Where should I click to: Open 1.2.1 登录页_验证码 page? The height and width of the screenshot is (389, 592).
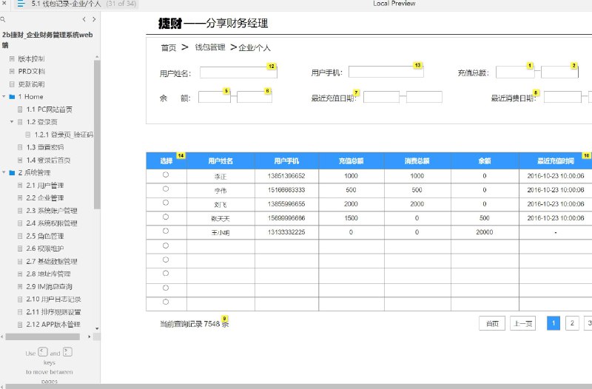[x=64, y=135]
